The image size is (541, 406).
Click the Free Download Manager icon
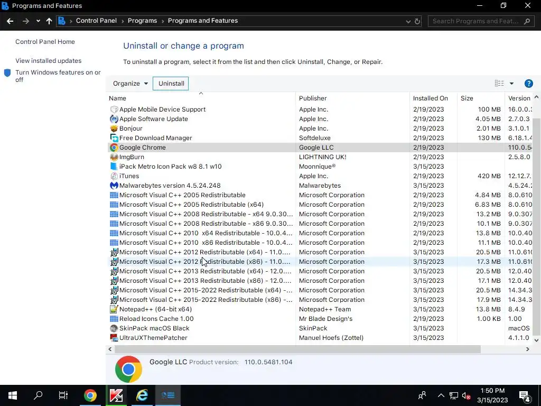(114, 138)
